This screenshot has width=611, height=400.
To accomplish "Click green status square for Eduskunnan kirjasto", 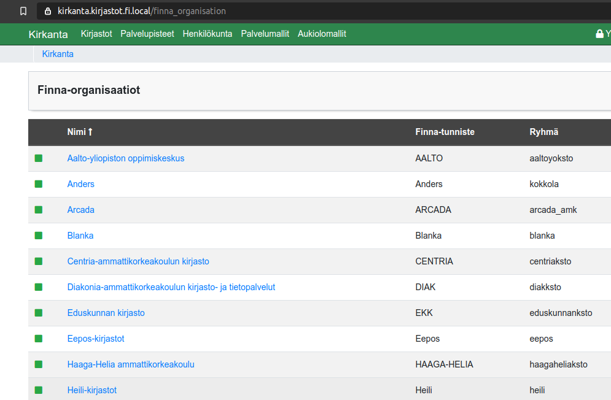I will point(39,313).
